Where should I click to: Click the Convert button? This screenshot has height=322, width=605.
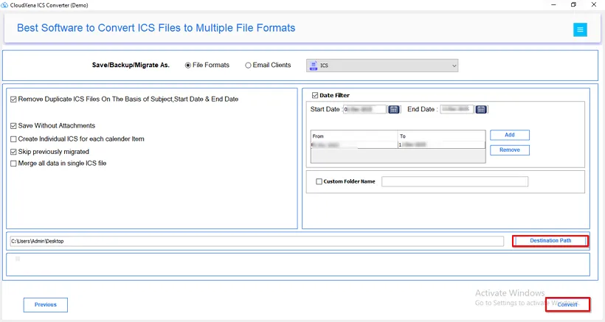[567, 304]
